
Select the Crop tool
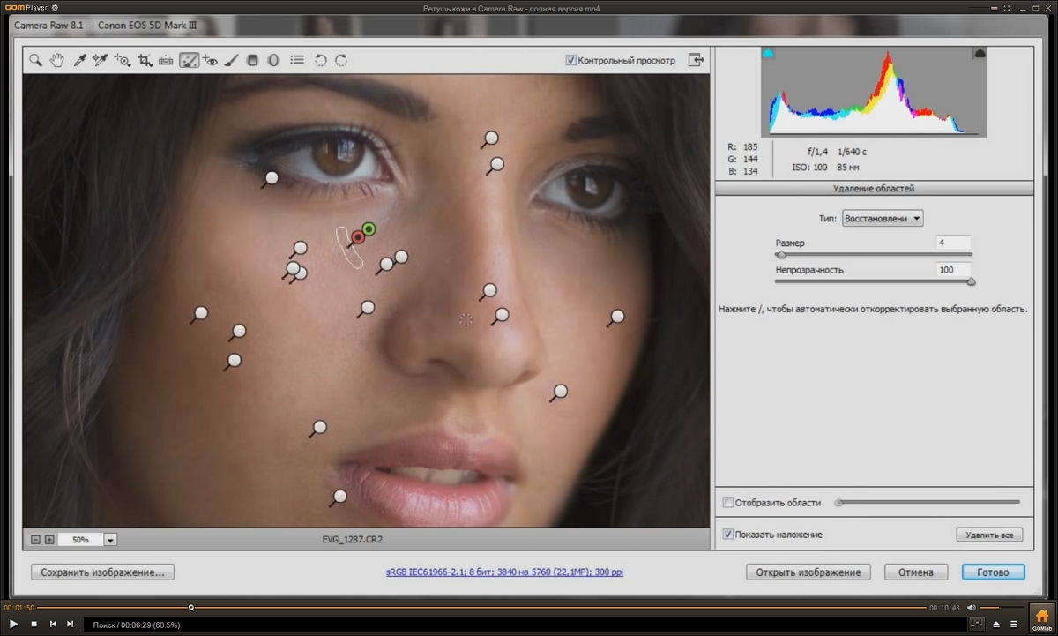[x=145, y=60]
